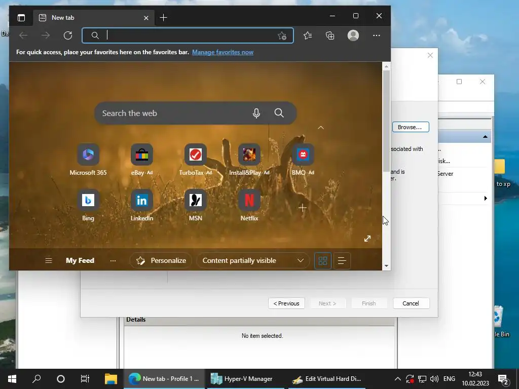Open the BMO quick link
The height and width of the screenshot is (389, 519).
pos(303,160)
